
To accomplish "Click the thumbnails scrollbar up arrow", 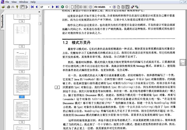I will 40,16.
